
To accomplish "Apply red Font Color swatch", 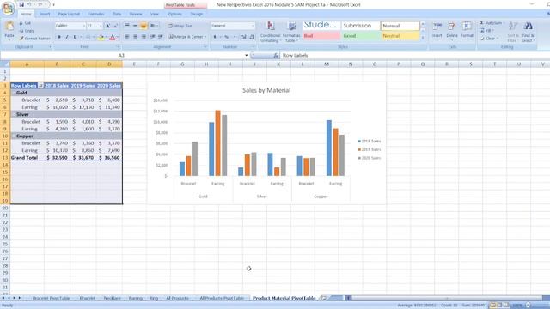I will pos(113,37).
